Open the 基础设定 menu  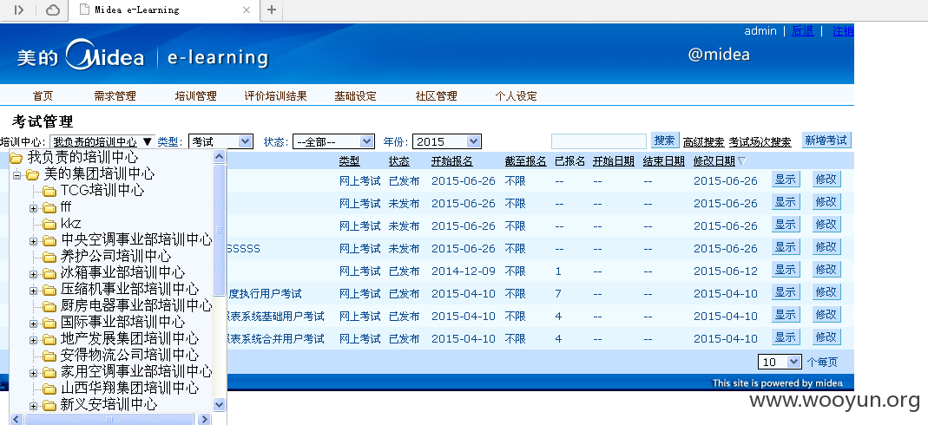pyautogui.click(x=355, y=95)
